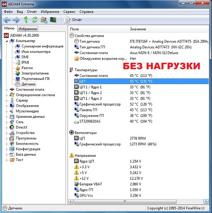The image size is (212, 213).
Task: Click the Отчёт report button
Action: pos(73,20)
